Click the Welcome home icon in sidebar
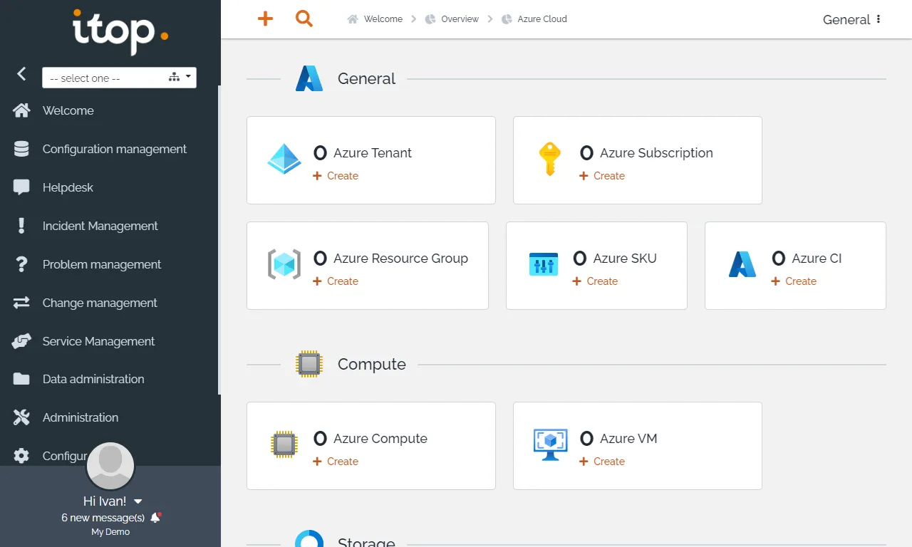 tap(21, 110)
